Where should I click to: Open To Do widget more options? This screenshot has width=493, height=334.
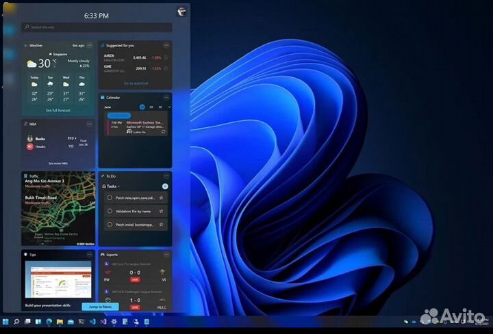point(166,176)
